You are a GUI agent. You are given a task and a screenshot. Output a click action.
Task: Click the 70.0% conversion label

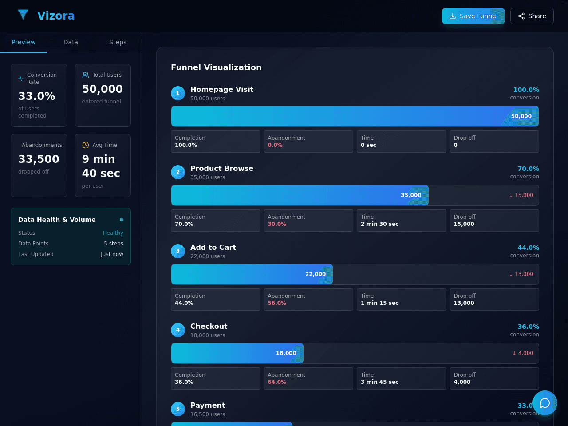528,169
